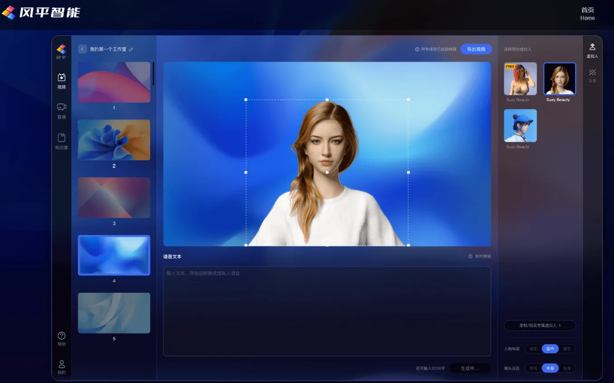Set character layout to 居左
Viewport: 614px width, 383px height.
coord(533,349)
